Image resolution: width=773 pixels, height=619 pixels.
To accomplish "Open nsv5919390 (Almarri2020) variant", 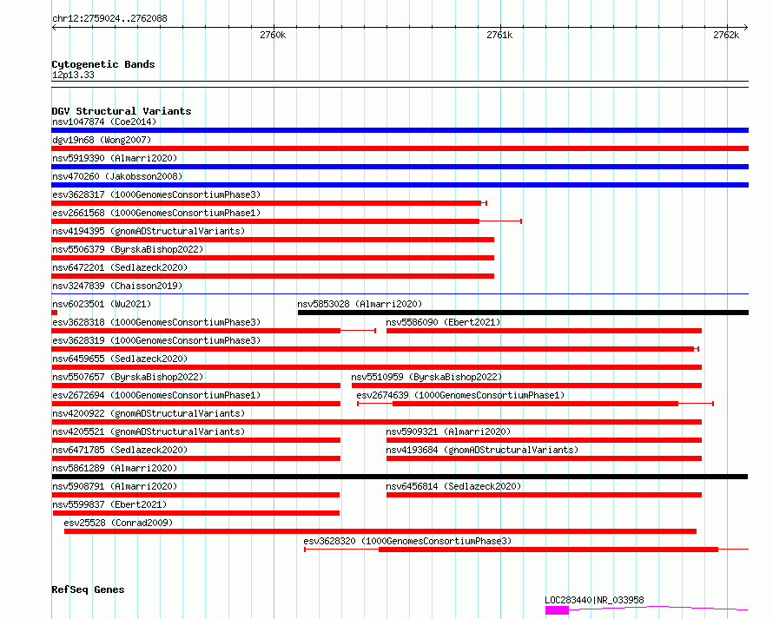I will pyautogui.click(x=115, y=158).
